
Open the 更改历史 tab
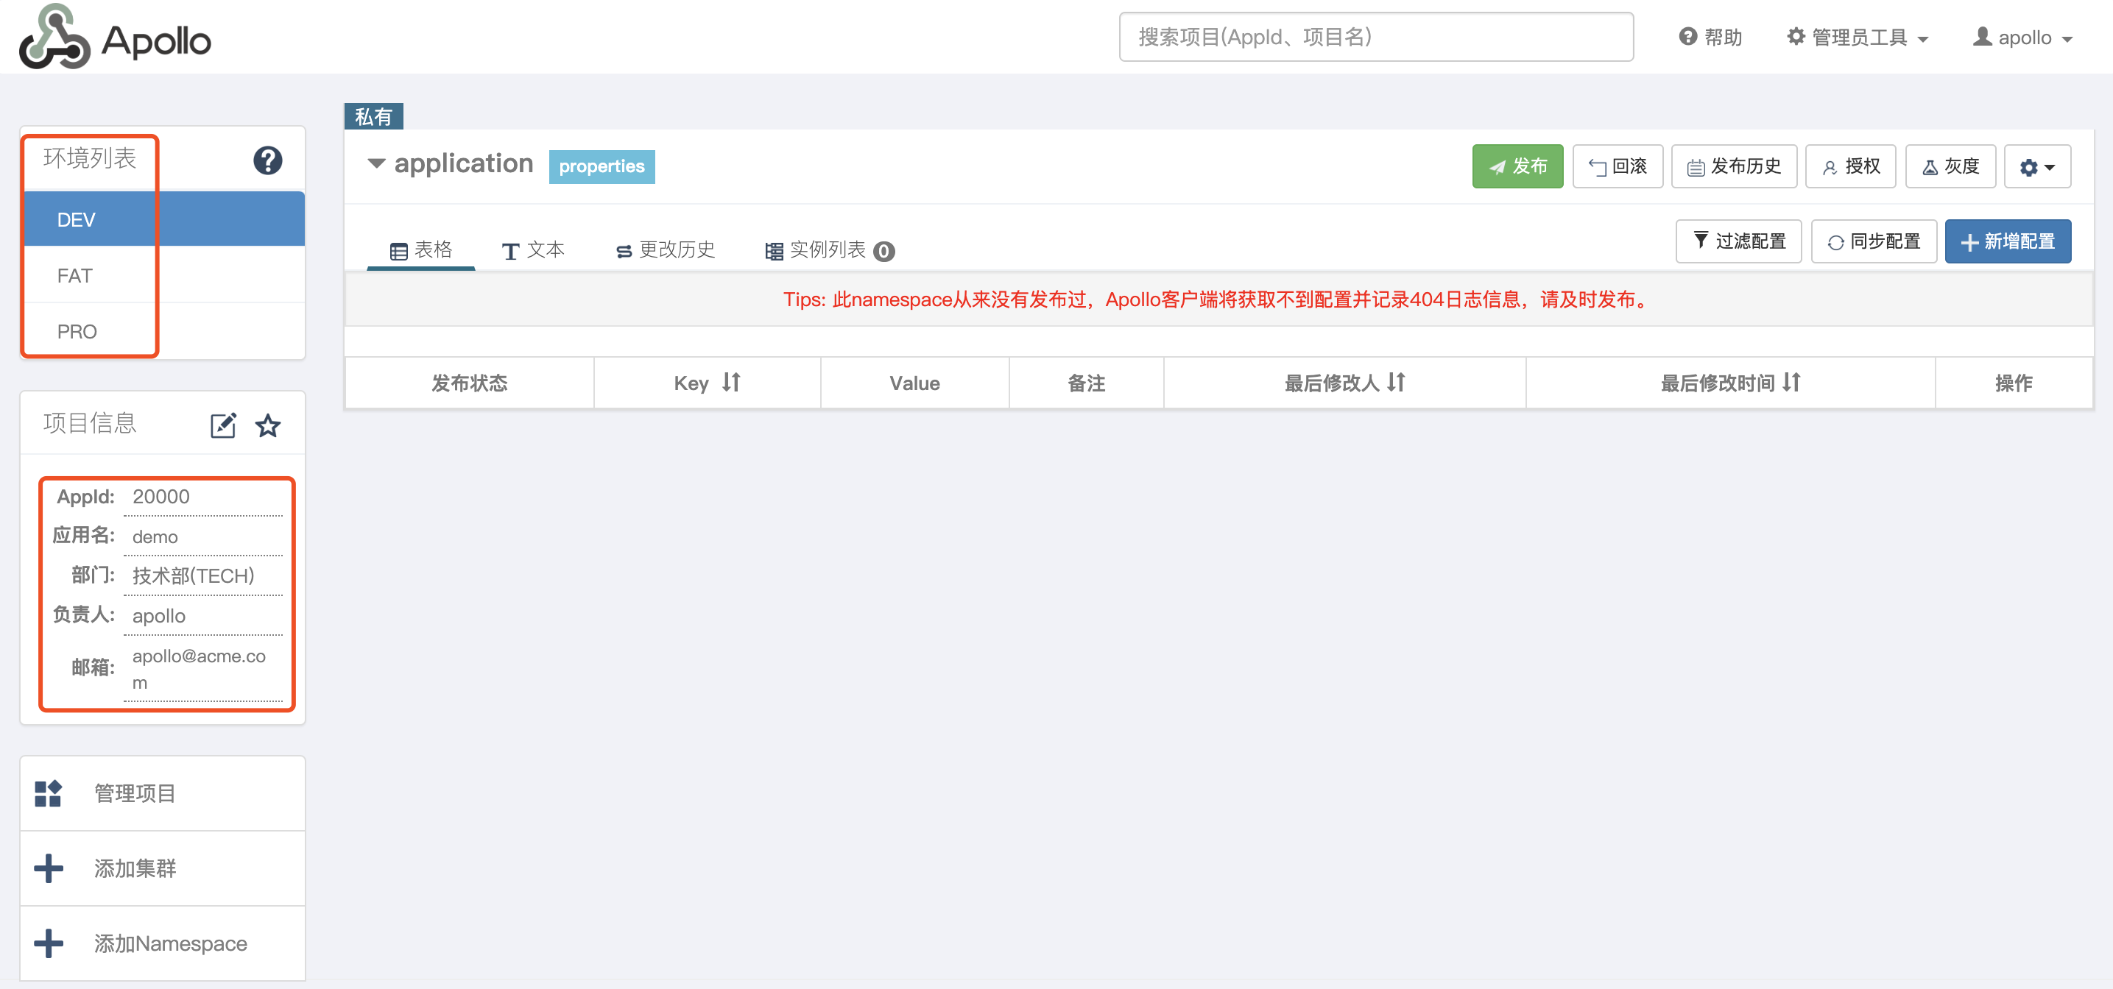click(666, 249)
